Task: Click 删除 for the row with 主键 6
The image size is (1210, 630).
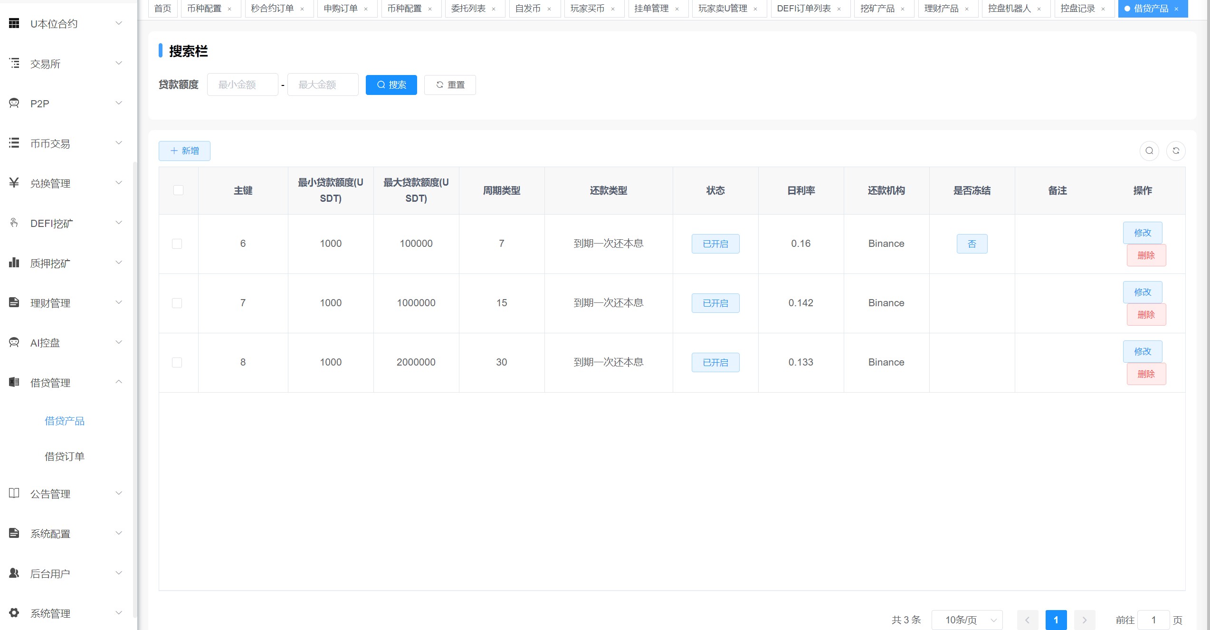Action: coord(1146,255)
